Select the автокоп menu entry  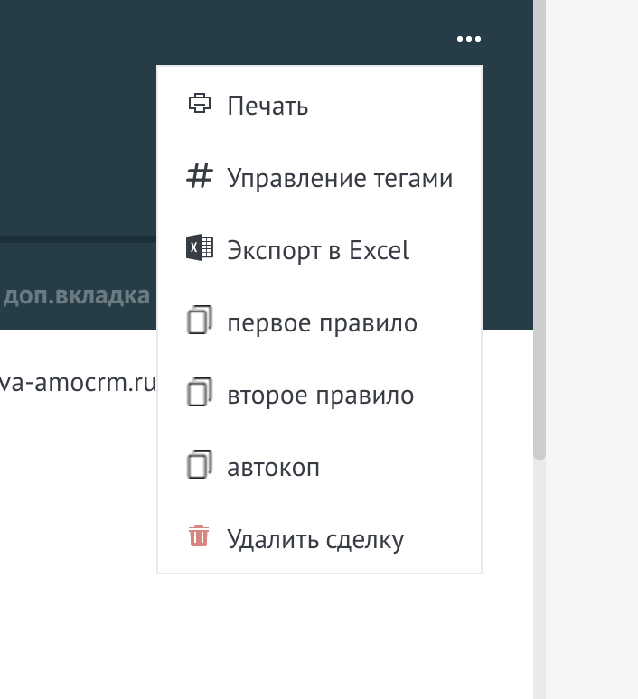[273, 468]
